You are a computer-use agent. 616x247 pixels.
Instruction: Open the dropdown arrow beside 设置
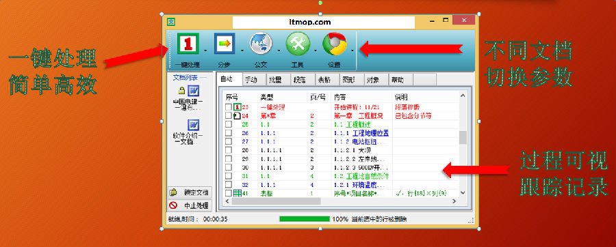click(x=352, y=50)
